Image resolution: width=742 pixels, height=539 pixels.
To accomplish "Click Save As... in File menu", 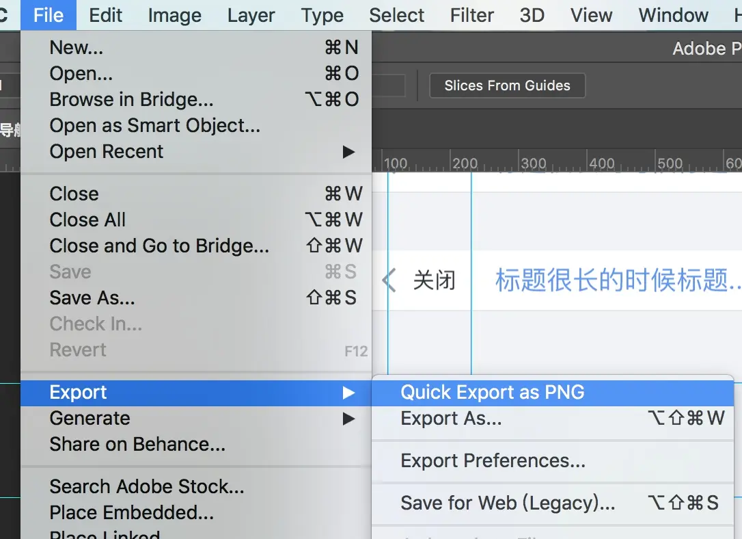I will tap(92, 298).
